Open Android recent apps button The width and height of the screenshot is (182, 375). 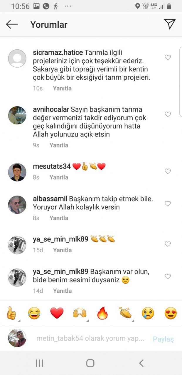click(x=39, y=363)
